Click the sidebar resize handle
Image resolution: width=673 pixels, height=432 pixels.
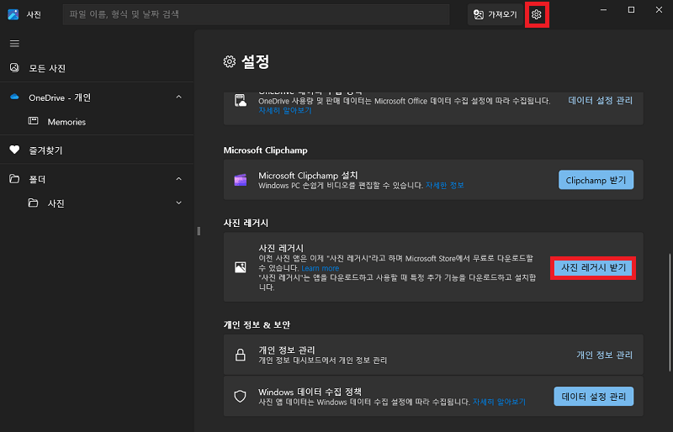[x=199, y=231]
